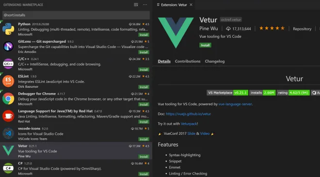Open the VueConf 2017 Slide link
The height and width of the screenshot is (177, 320).
191,133
